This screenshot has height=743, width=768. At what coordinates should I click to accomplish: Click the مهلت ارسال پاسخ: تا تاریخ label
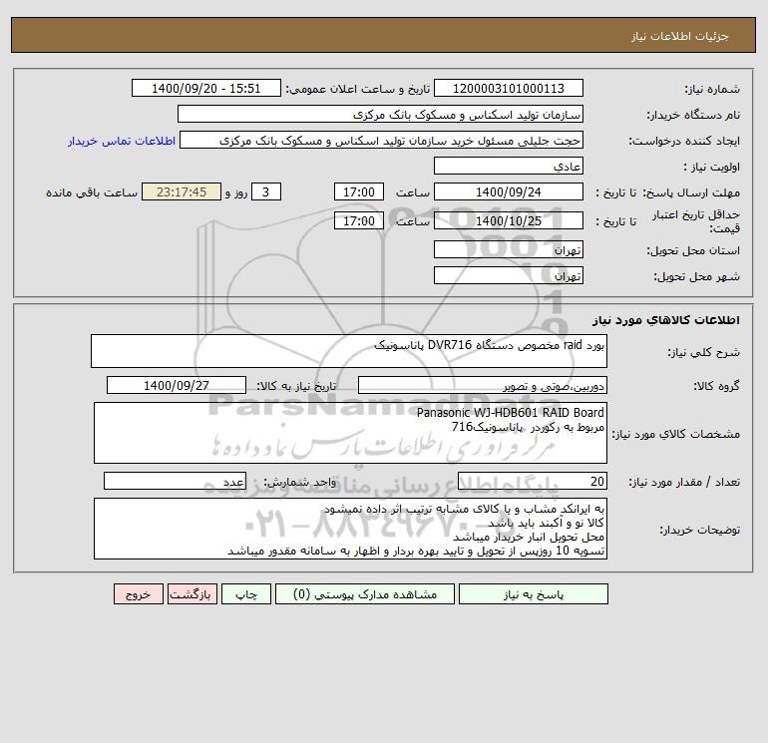tap(667, 192)
